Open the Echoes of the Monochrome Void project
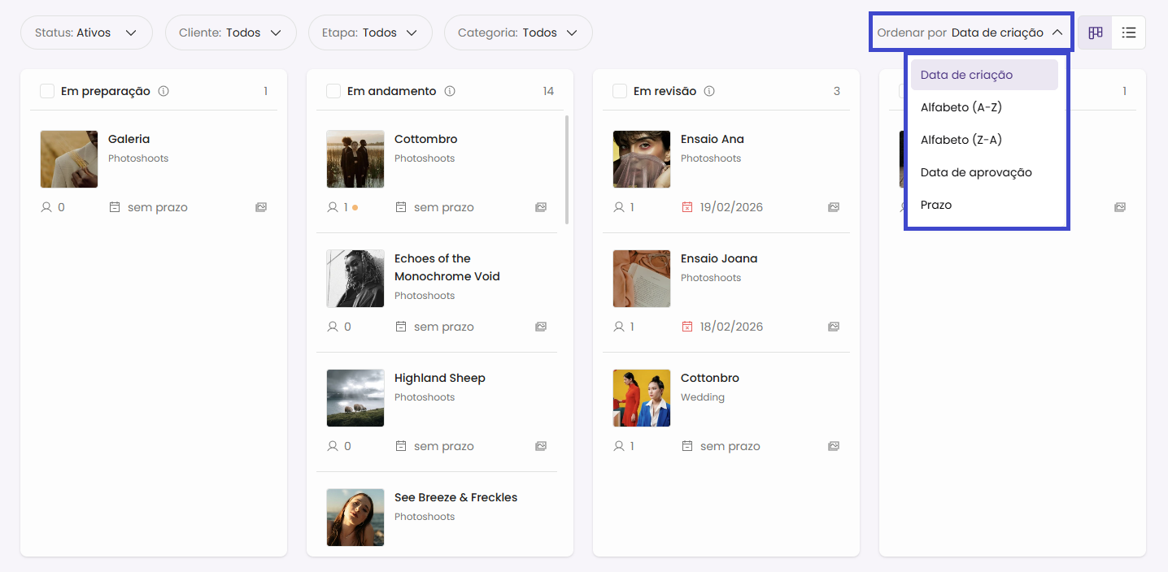 [x=447, y=267]
